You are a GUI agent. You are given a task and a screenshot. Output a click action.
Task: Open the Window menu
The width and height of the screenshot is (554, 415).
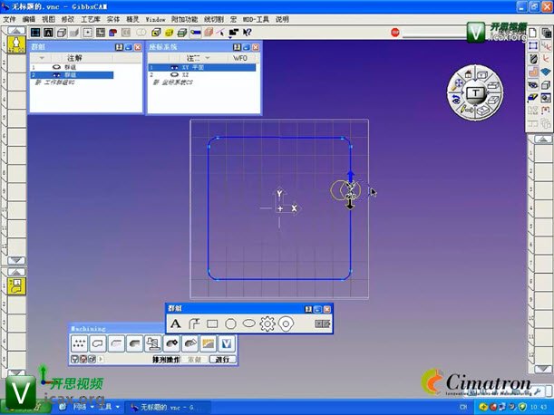coord(155,18)
